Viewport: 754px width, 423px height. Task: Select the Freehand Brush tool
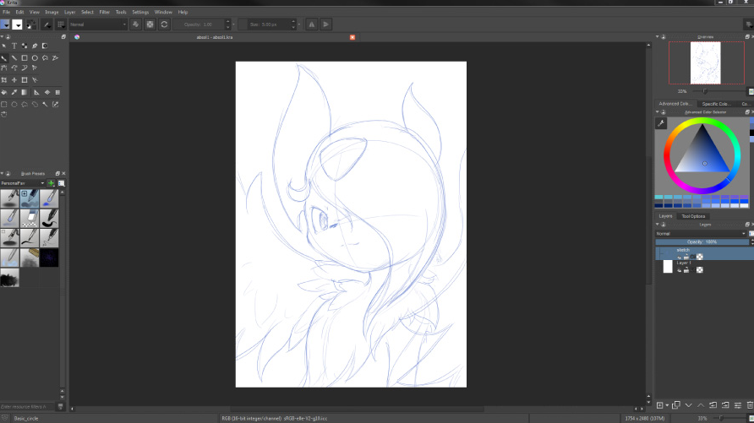coord(4,58)
